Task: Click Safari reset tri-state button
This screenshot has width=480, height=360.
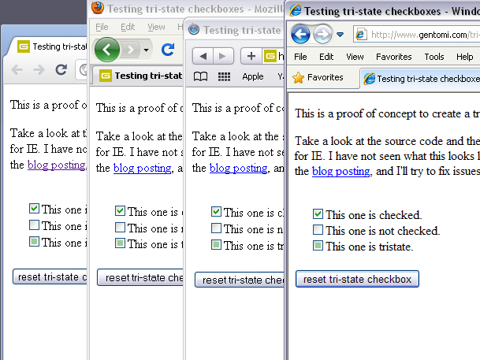Action: [x=240, y=280]
